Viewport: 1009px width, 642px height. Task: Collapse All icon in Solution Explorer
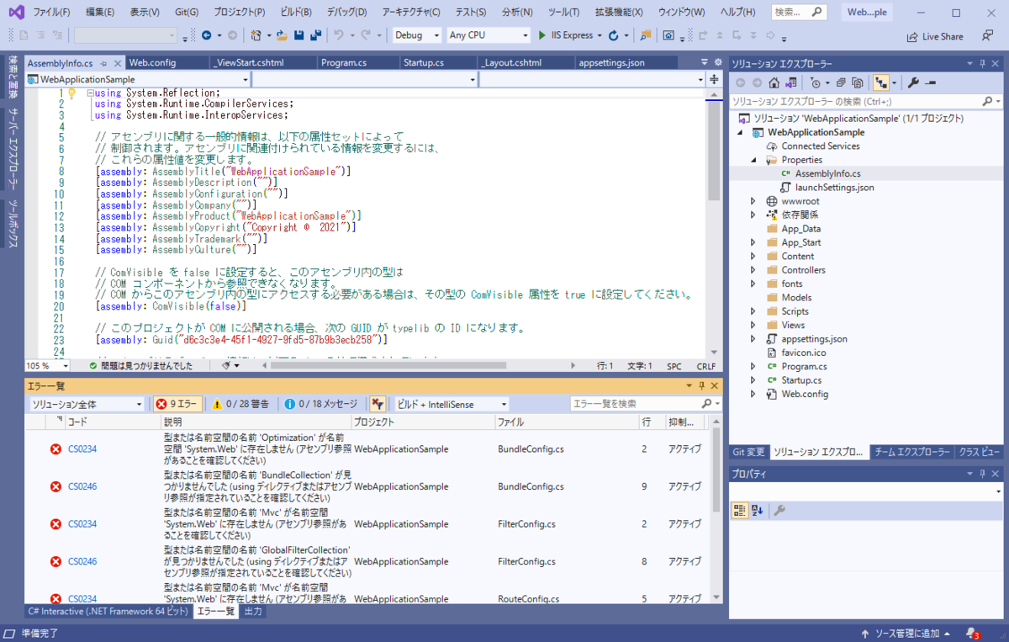843,82
